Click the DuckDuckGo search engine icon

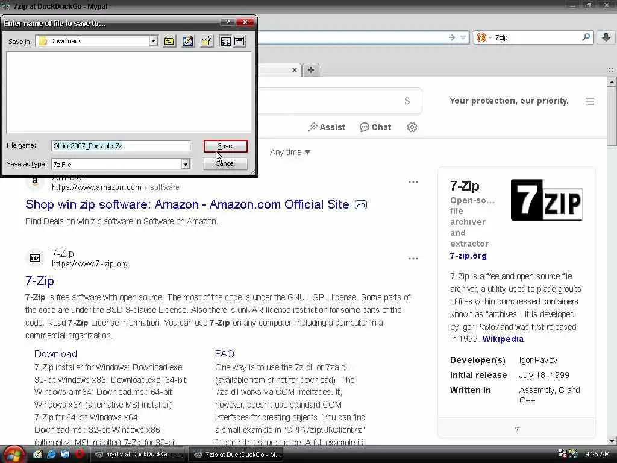tap(480, 37)
